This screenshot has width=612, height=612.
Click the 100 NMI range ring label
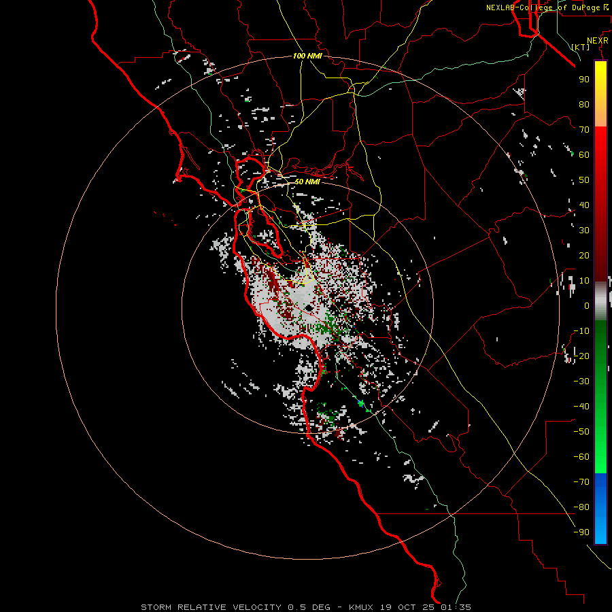pyautogui.click(x=307, y=56)
